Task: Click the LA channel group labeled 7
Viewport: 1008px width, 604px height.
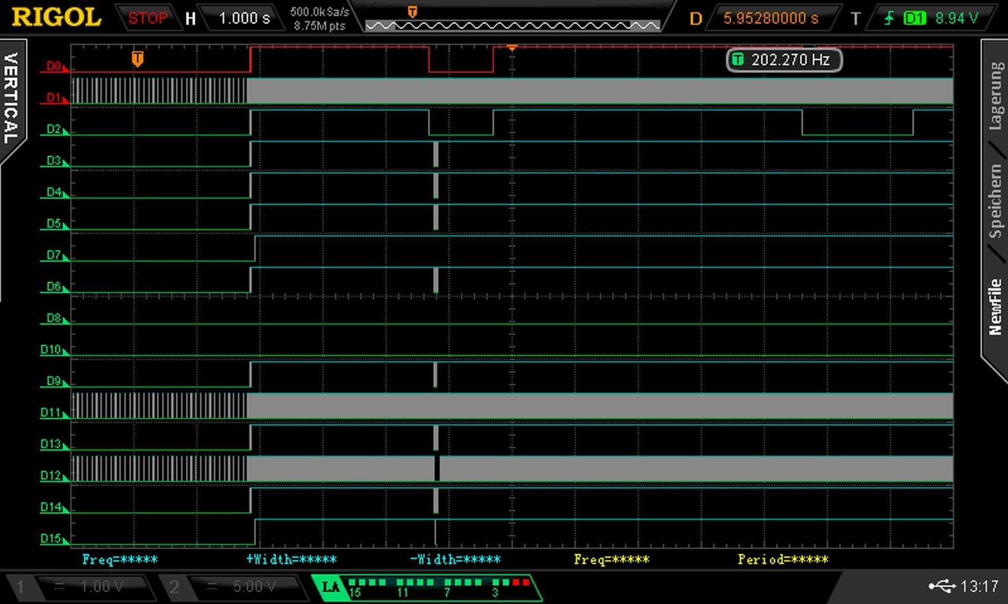Action: tap(463, 587)
